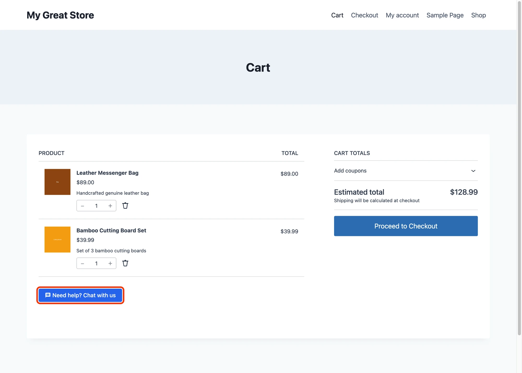Image resolution: width=522 pixels, height=373 pixels.
Task: Click the Bamboo Cutting Board Set quantity field
Action: (x=96, y=263)
